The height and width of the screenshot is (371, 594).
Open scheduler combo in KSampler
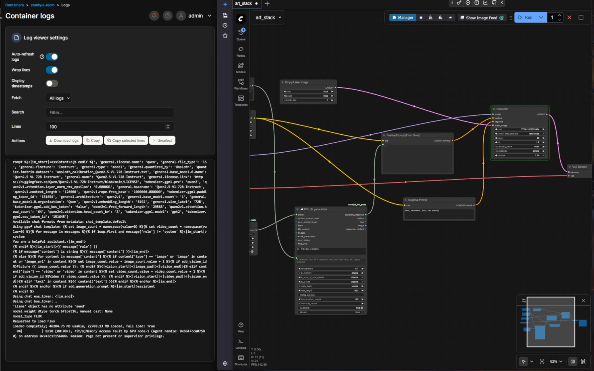520,151
